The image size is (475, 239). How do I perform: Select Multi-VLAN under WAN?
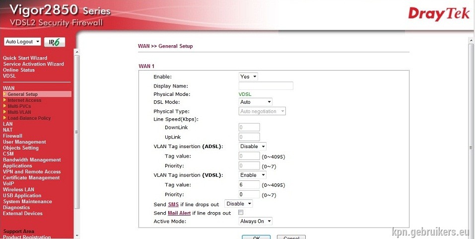[19, 112]
